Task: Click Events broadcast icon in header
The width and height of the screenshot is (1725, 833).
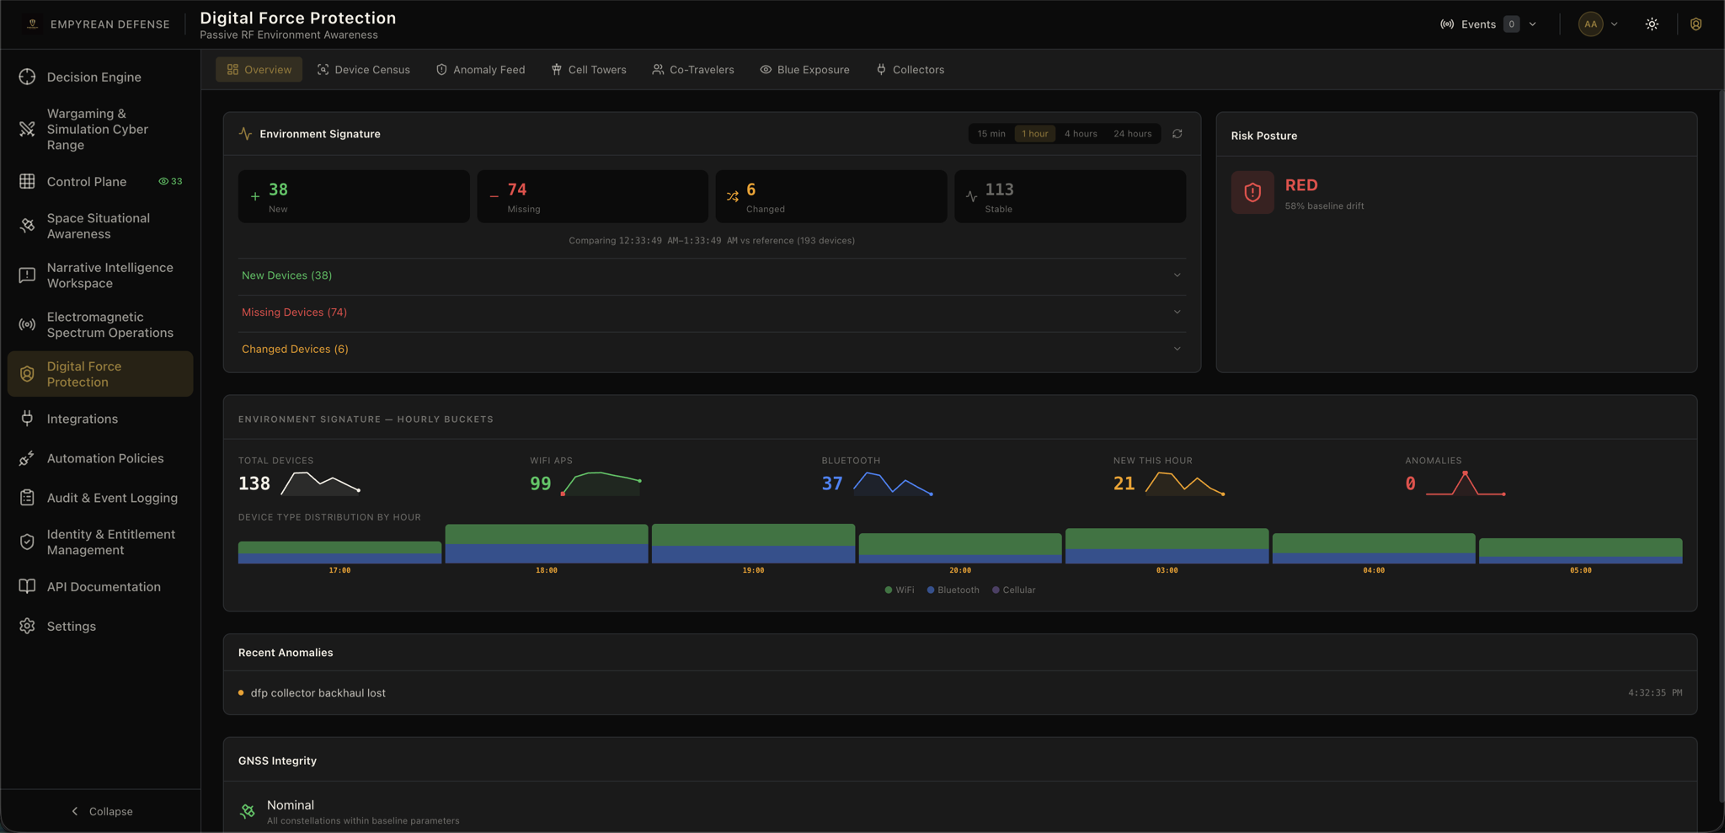Action: 1447,24
